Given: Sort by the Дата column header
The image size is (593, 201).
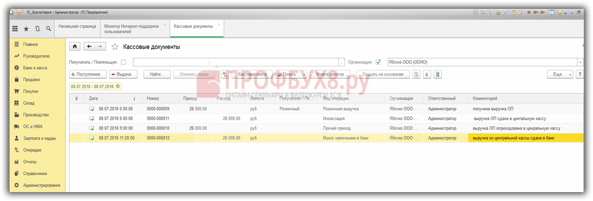Looking at the screenshot, I should coord(113,98).
